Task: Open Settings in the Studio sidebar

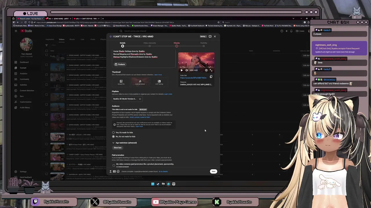Action: point(23,172)
